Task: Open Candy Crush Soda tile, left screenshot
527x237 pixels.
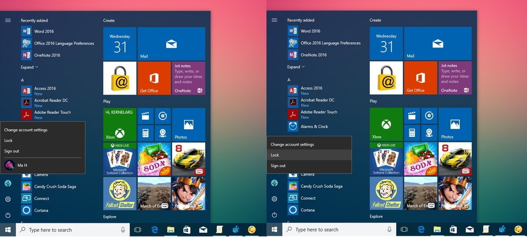Action: 154,159
